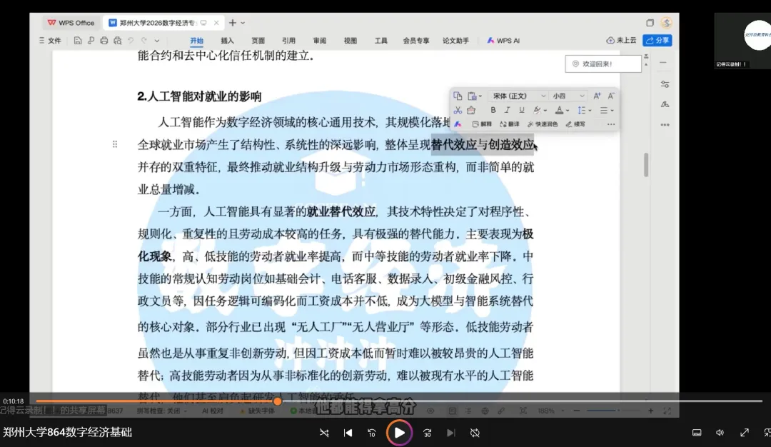The image size is (771, 447).
Task: Click the line spacing icon
Action: coord(582,110)
